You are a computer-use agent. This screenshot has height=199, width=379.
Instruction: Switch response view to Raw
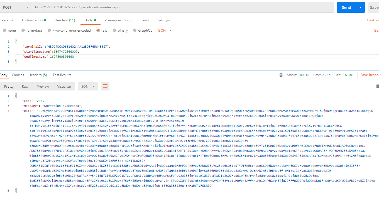(25, 87)
